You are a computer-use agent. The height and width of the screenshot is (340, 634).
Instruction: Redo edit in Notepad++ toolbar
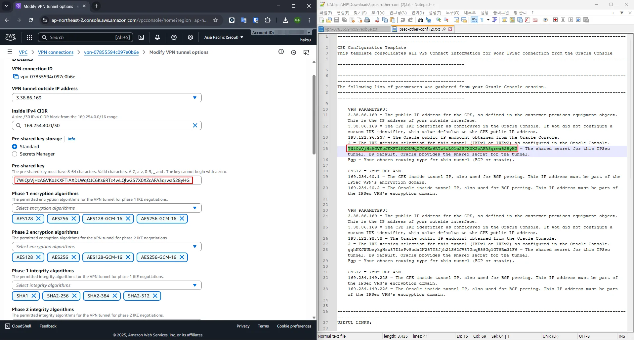pos(410,20)
